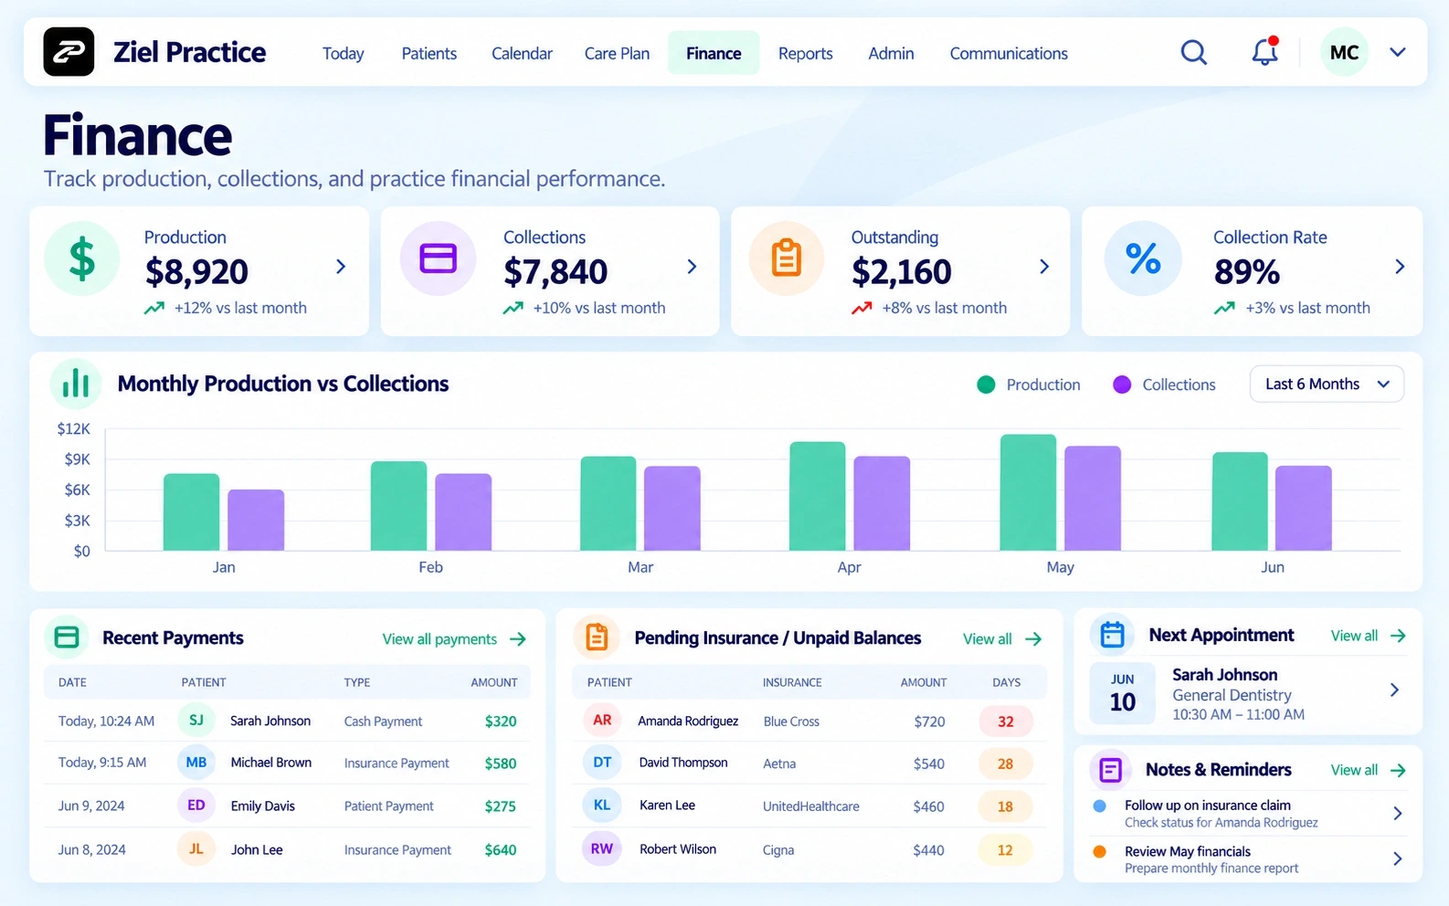
Task: Switch to the Today tab
Action: (x=344, y=53)
